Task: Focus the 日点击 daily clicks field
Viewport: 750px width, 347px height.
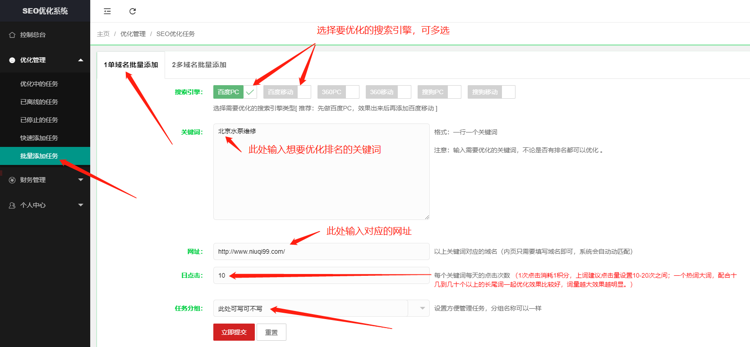Action: pyautogui.click(x=321, y=275)
